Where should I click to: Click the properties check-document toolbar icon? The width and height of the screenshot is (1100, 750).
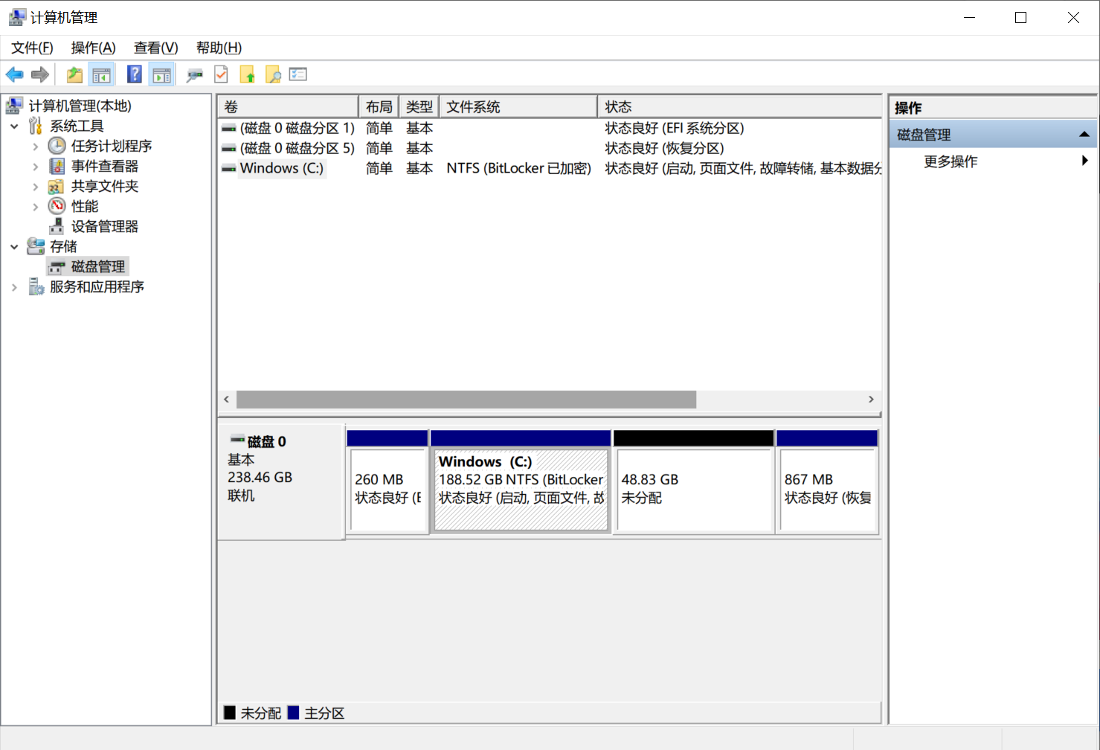coord(221,74)
